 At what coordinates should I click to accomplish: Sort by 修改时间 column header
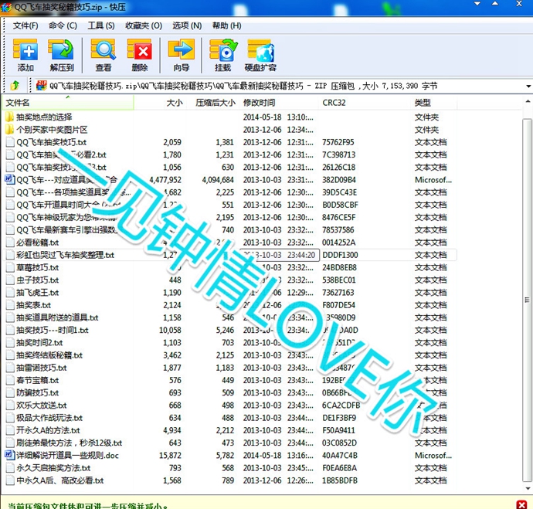pos(280,103)
